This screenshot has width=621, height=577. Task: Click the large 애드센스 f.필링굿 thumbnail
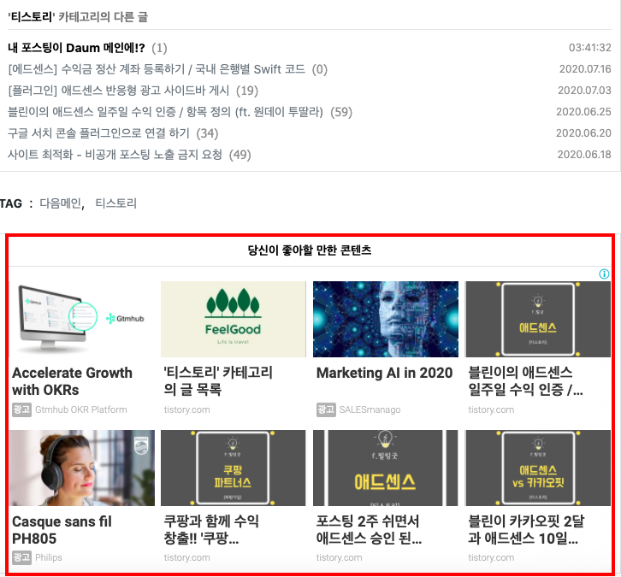tap(386, 468)
